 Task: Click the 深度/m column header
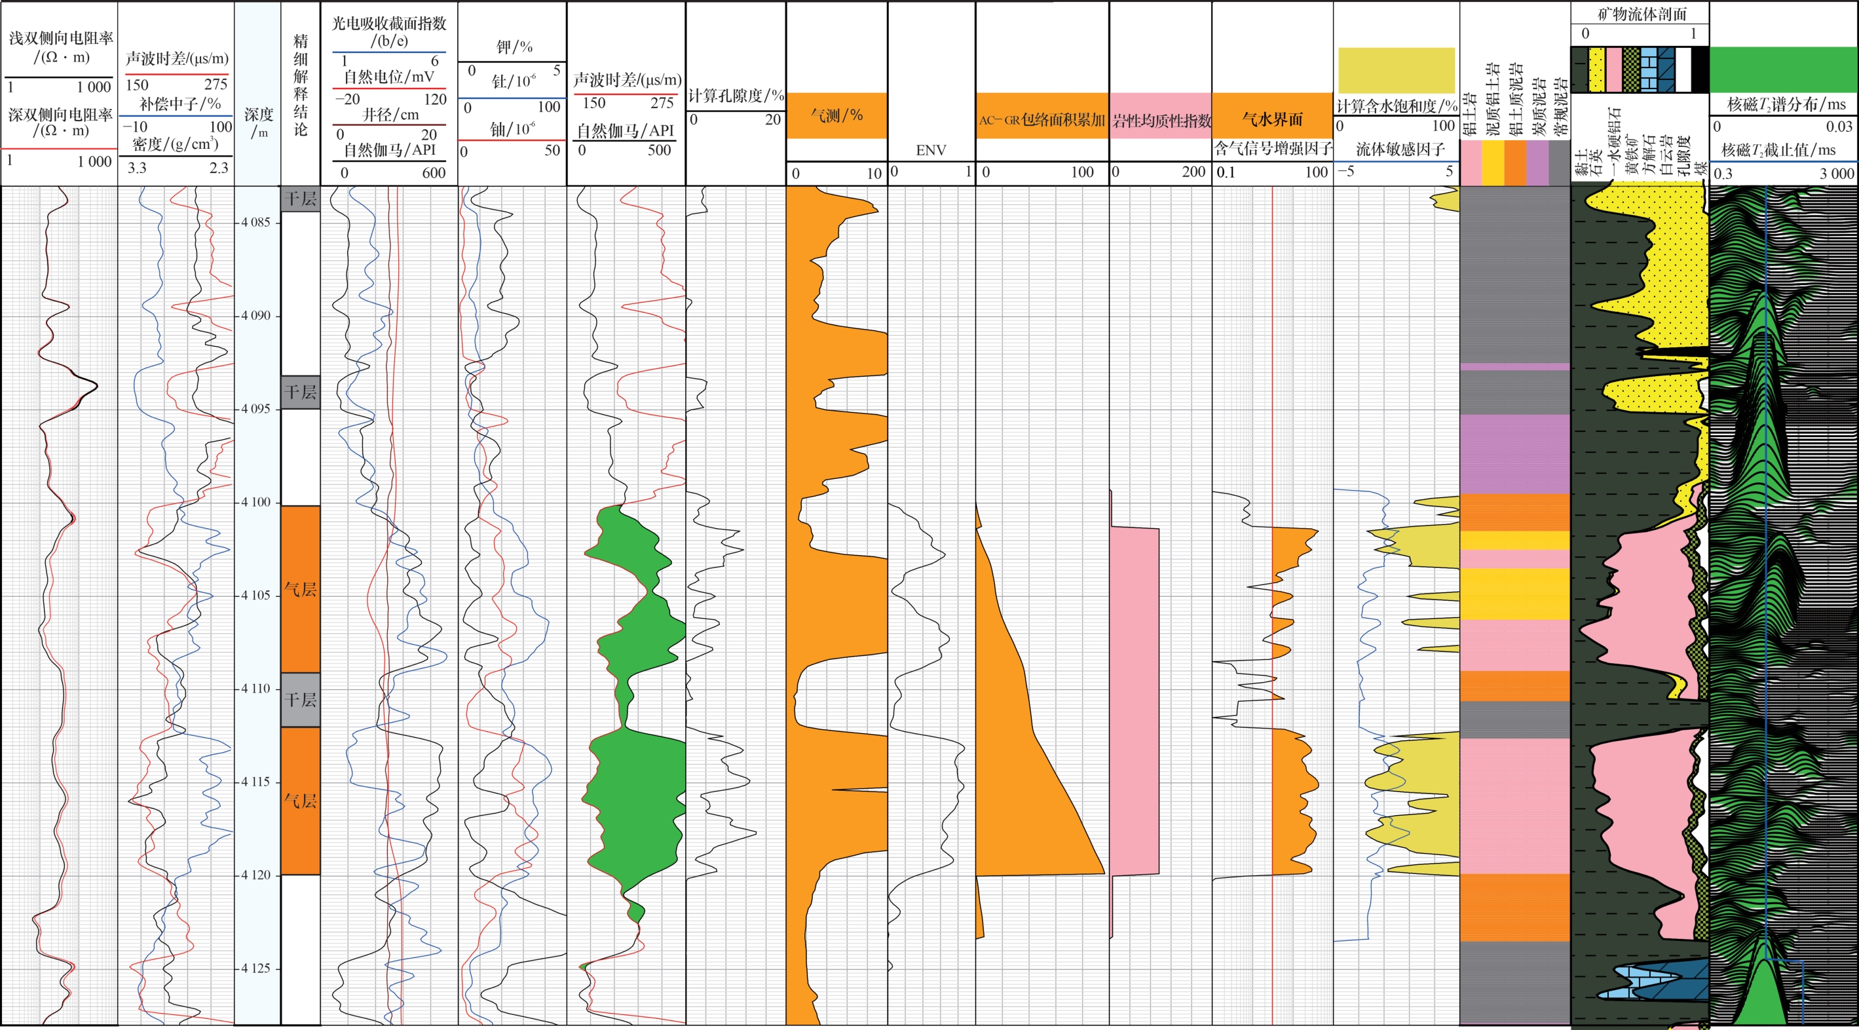pyautogui.click(x=258, y=122)
